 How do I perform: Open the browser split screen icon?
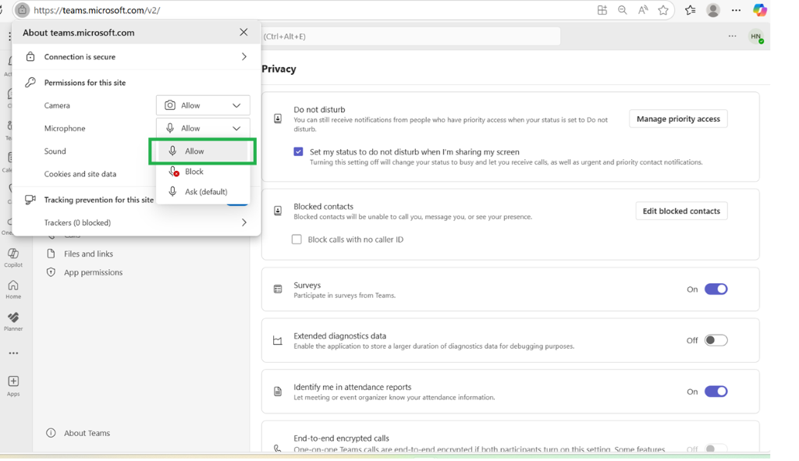coord(602,10)
